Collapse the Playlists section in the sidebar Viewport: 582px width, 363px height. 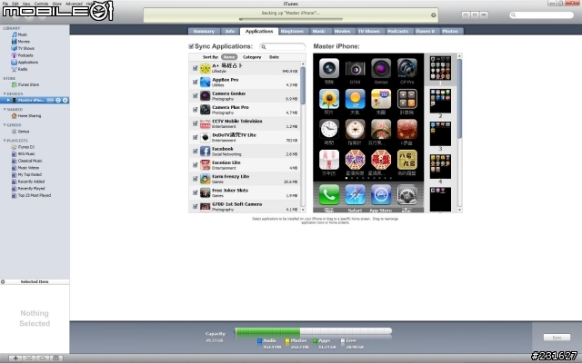pyautogui.click(x=5, y=141)
